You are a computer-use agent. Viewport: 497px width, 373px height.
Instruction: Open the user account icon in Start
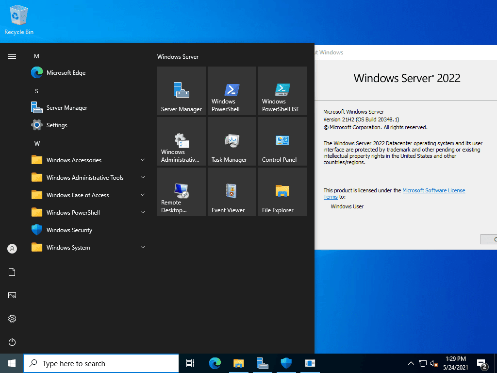click(x=12, y=249)
